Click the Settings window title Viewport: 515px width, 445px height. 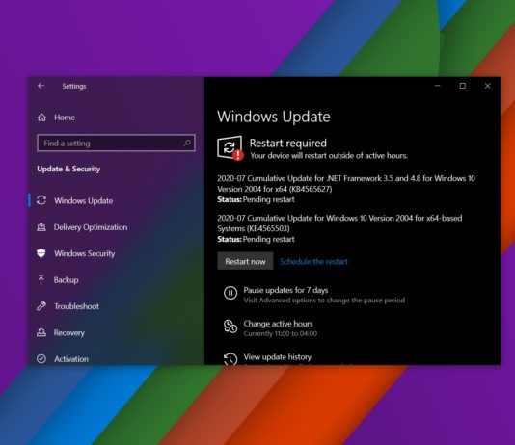tap(74, 86)
